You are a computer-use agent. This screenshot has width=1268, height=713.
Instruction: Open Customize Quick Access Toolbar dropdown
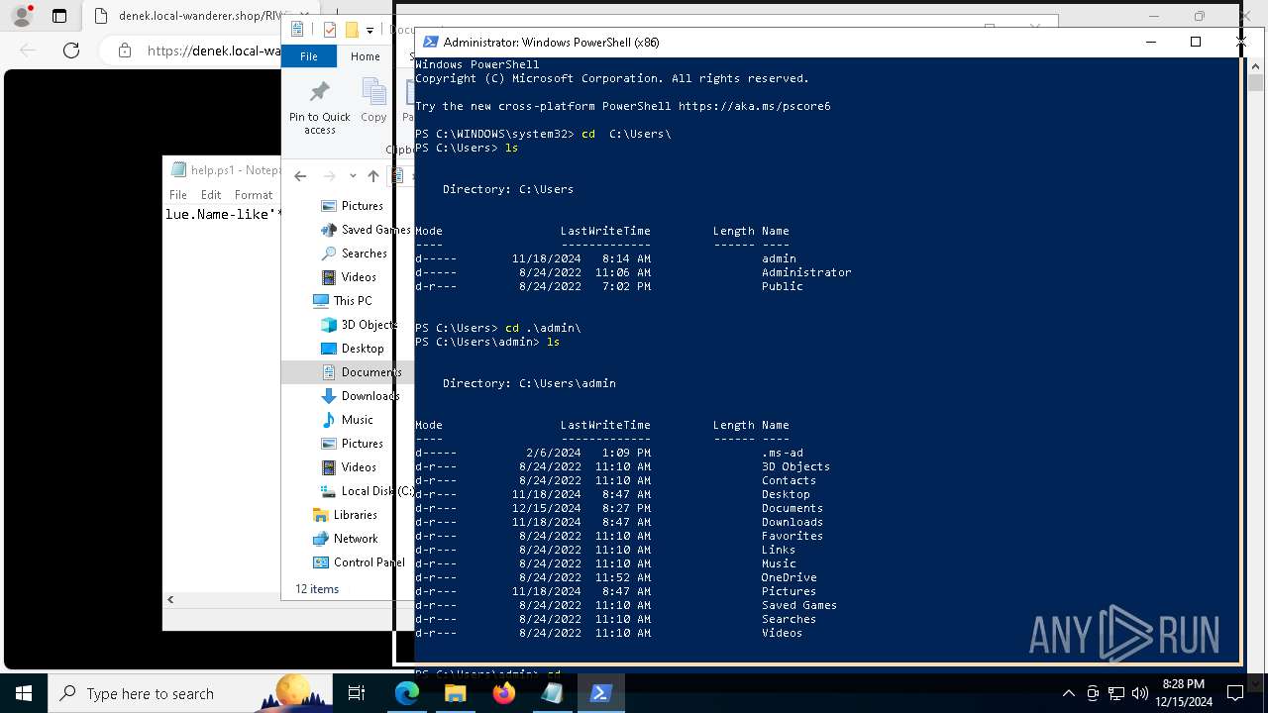point(370,31)
